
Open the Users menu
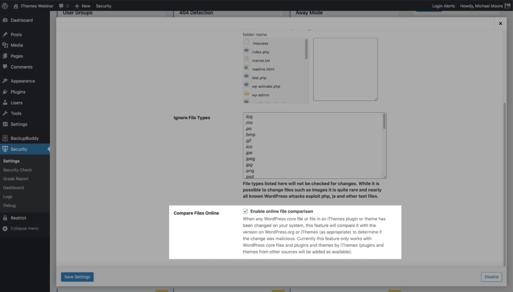pos(25,103)
